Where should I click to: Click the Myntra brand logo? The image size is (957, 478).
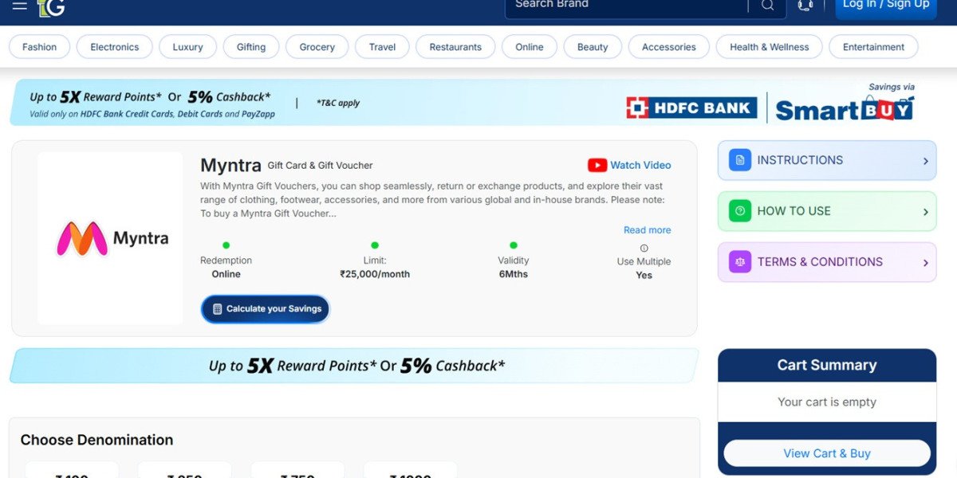pyautogui.click(x=111, y=238)
